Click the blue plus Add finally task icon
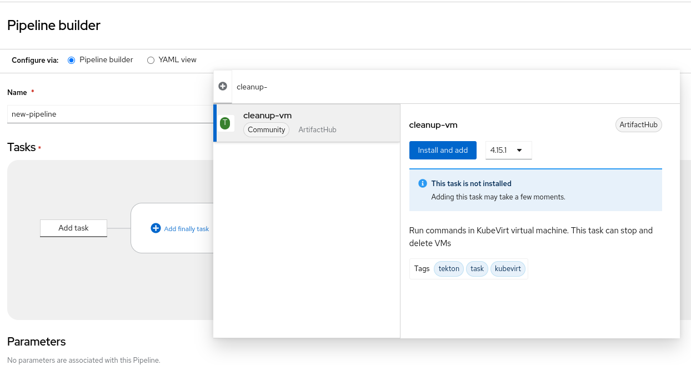This screenshot has width=691, height=365. pyautogui.click(x=156, y=228)
